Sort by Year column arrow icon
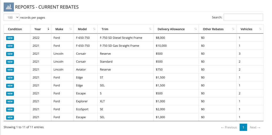 48,29
